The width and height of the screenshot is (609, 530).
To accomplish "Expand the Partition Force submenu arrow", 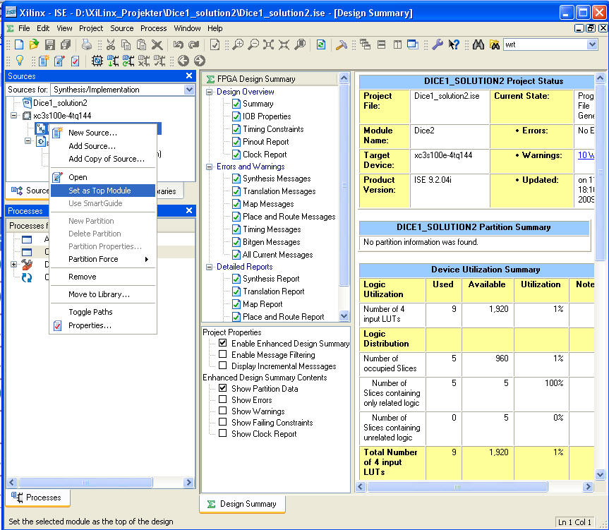I will click(146, 259).
